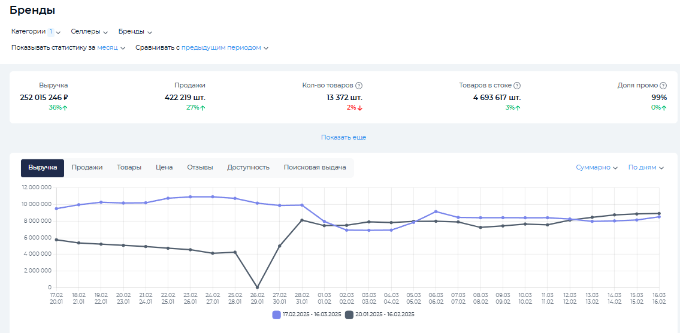680x333 pixels.
Task: Select the Доступность chart tab
Action: 248,168
